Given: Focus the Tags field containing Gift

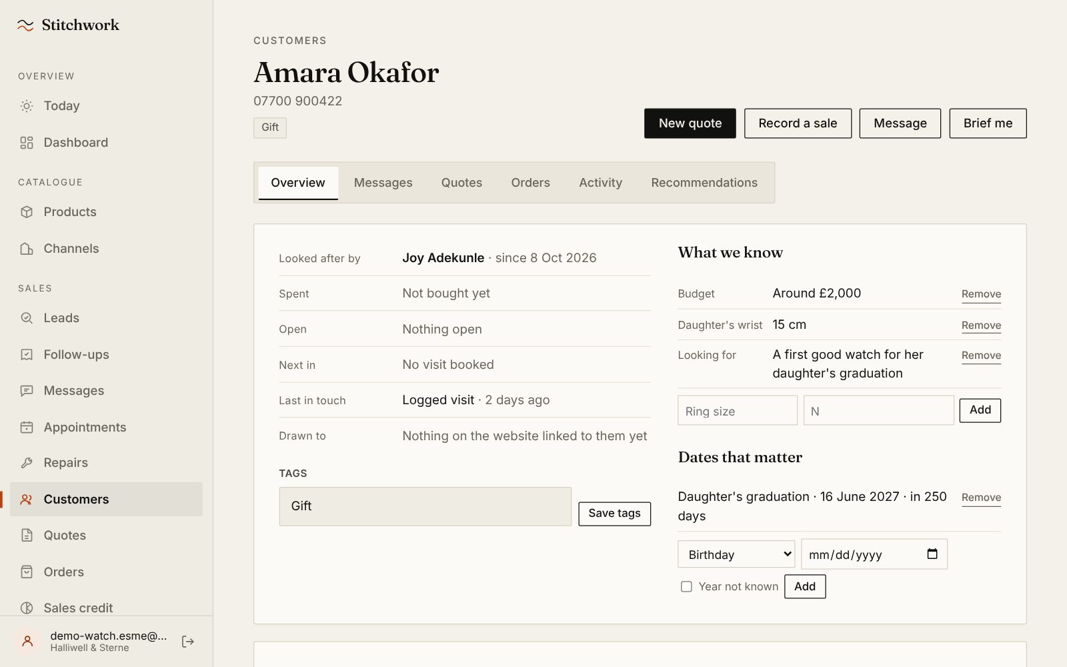Looking at the screenshot, I should pos(425,506).
